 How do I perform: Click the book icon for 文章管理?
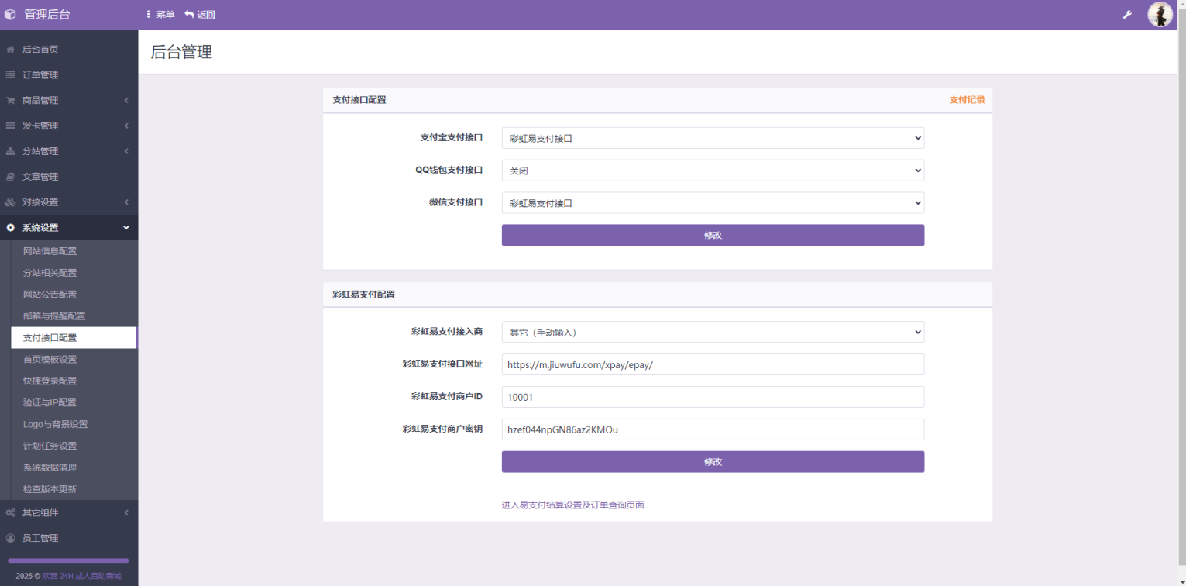coord(10,177)
